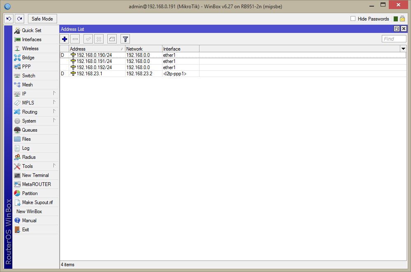This screenshot has width=411, height=272.
Task: Click the Disable cross toolbar button
Action: [99, 39]
